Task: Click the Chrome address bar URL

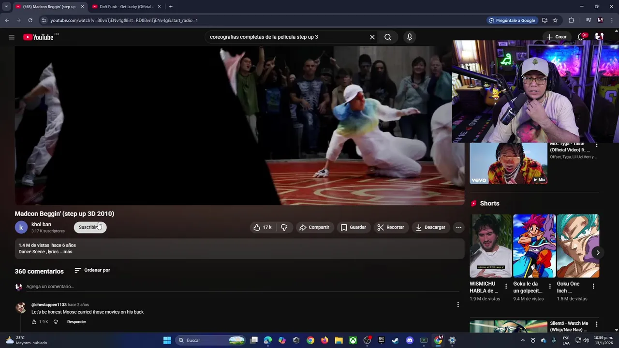Action: [124, 20]
